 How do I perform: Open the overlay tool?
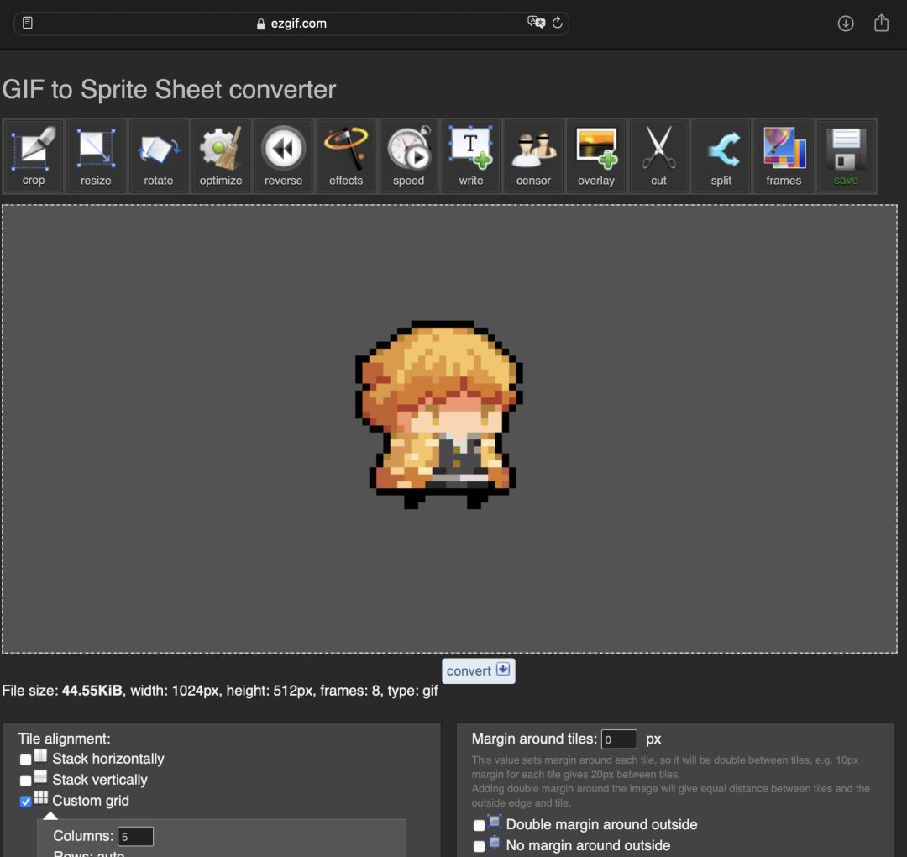(595, 155)
